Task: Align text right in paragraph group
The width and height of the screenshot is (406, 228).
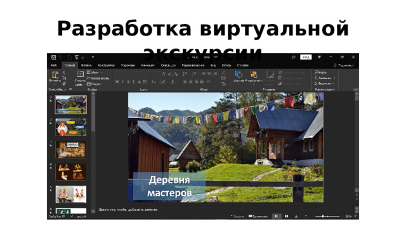Action: (x=196, y=82)
